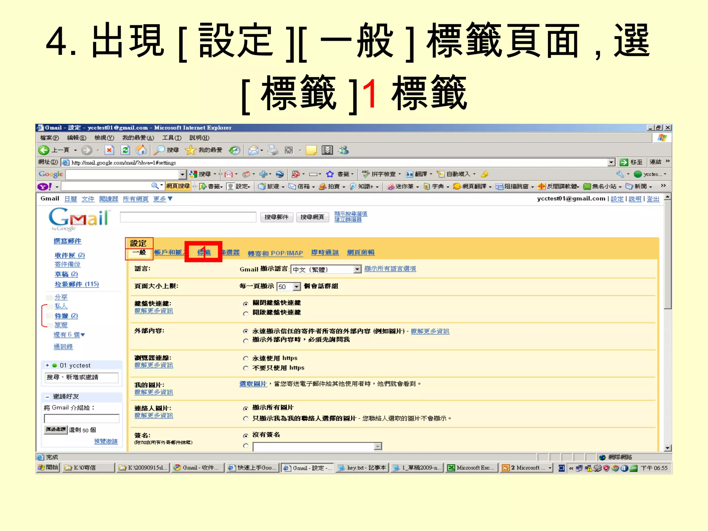Open 撰寫郵件 compose link
This screenshot has width=708, height=531.
click(67, 241)
